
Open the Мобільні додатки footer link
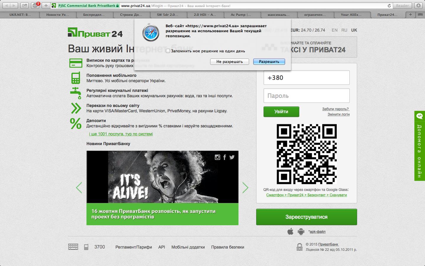point(188,247)
